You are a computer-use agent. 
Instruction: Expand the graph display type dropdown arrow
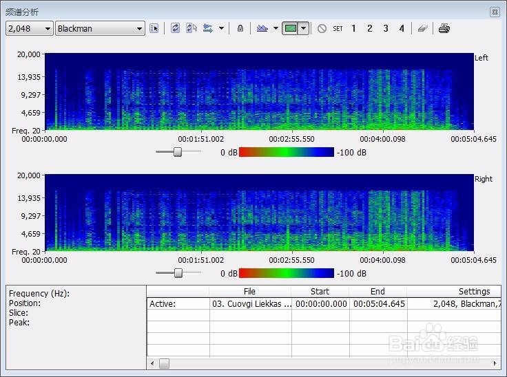(276, 28)
